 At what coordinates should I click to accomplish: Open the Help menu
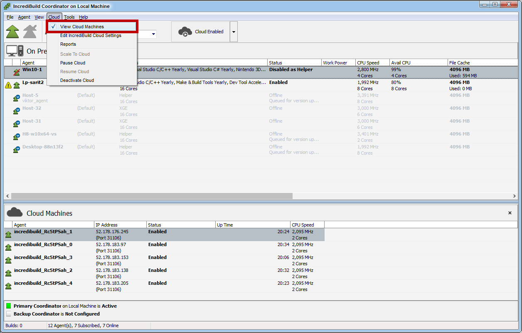84,17
